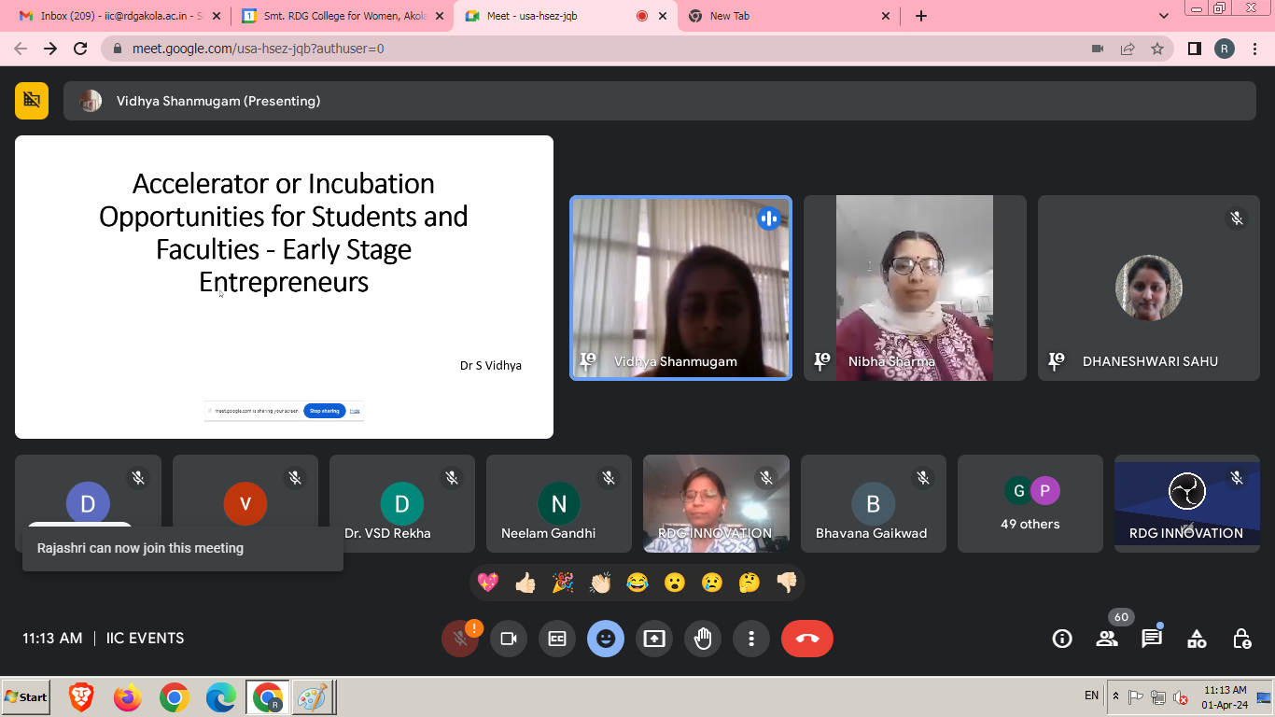Screen dimensions: 1275x717
Task: Select Nibha Sharma's video tile
Action: [x=915, y=288]
